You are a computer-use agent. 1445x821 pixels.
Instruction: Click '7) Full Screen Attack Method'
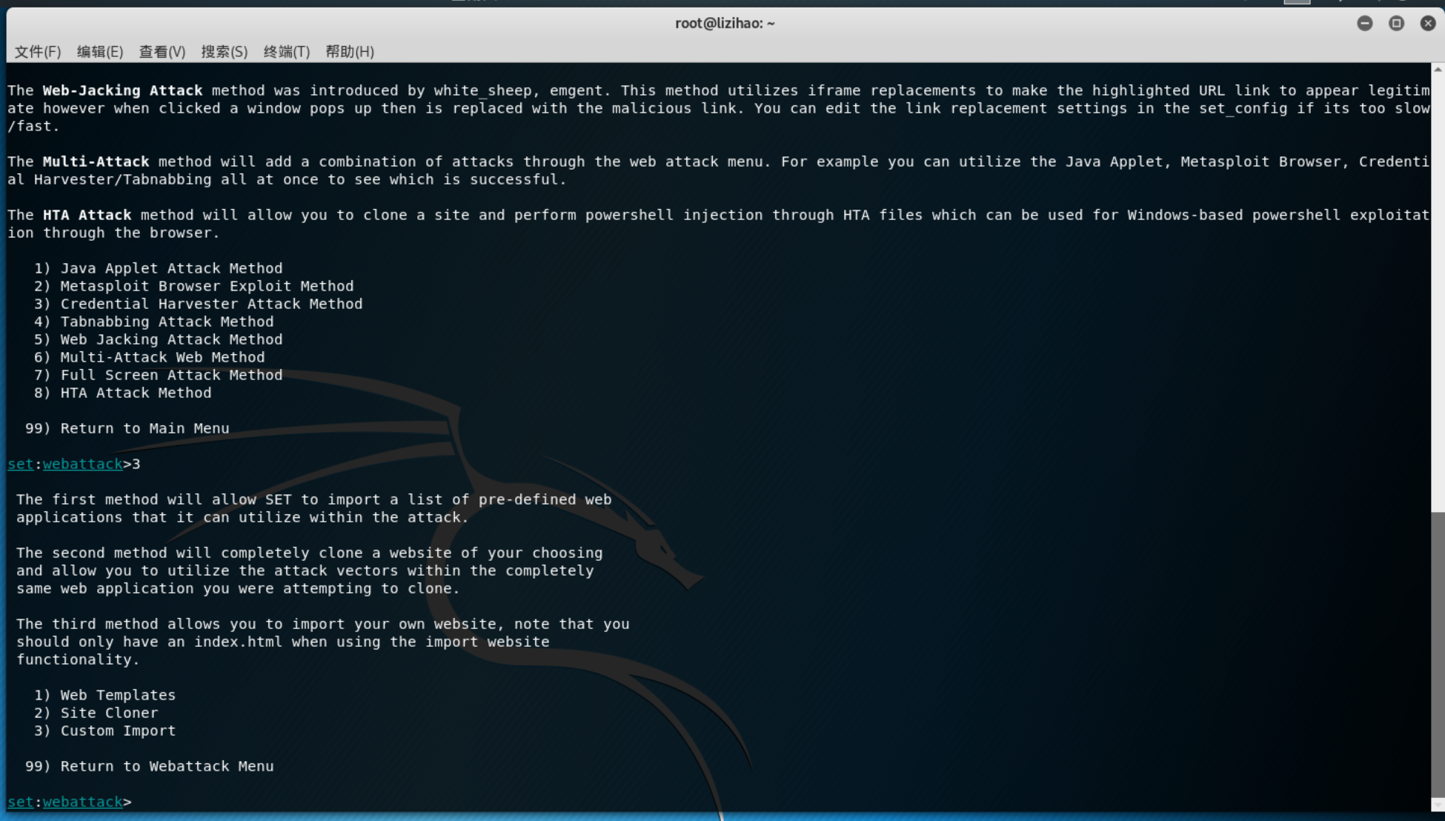pyautogui.click(x=158, y=375)
